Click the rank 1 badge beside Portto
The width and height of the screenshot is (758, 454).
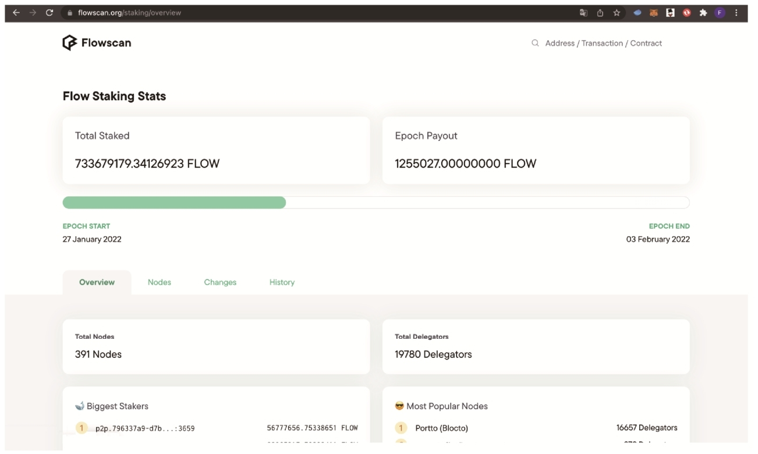click(401, 428)
